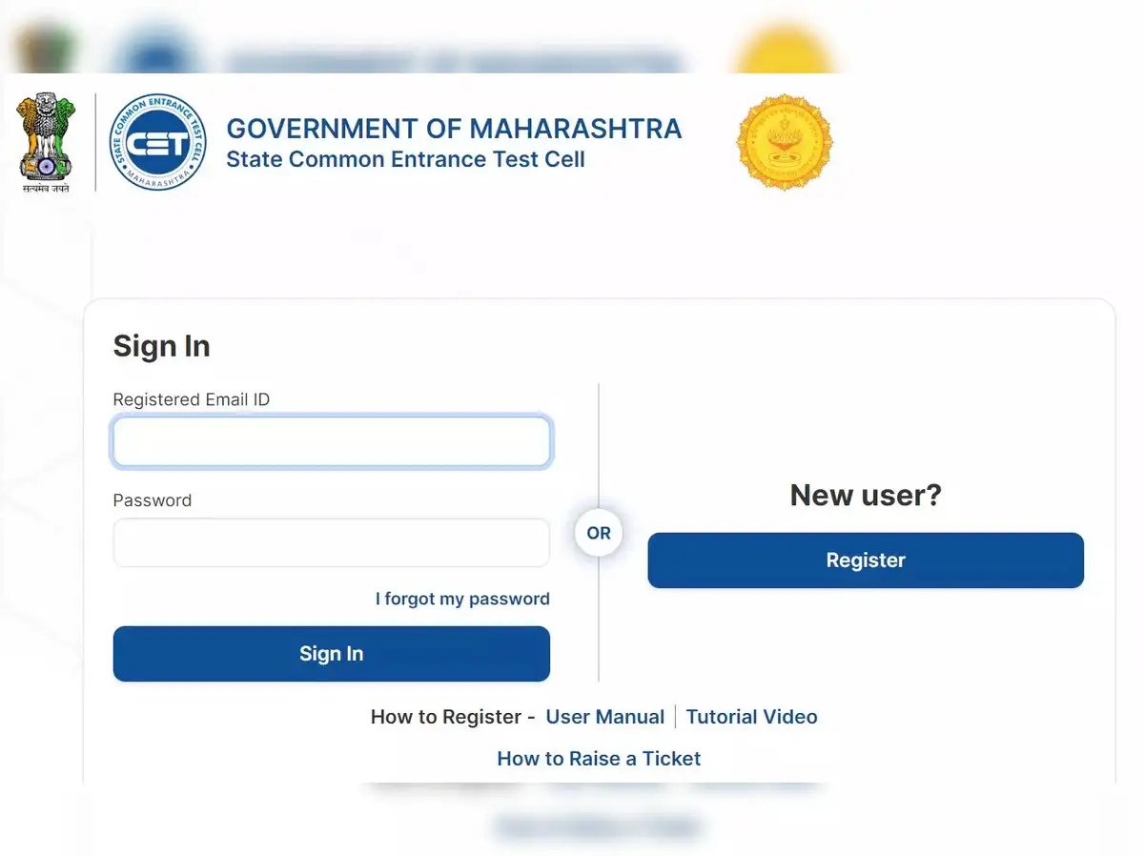Click the How to Register text

(x=446, y=717)
